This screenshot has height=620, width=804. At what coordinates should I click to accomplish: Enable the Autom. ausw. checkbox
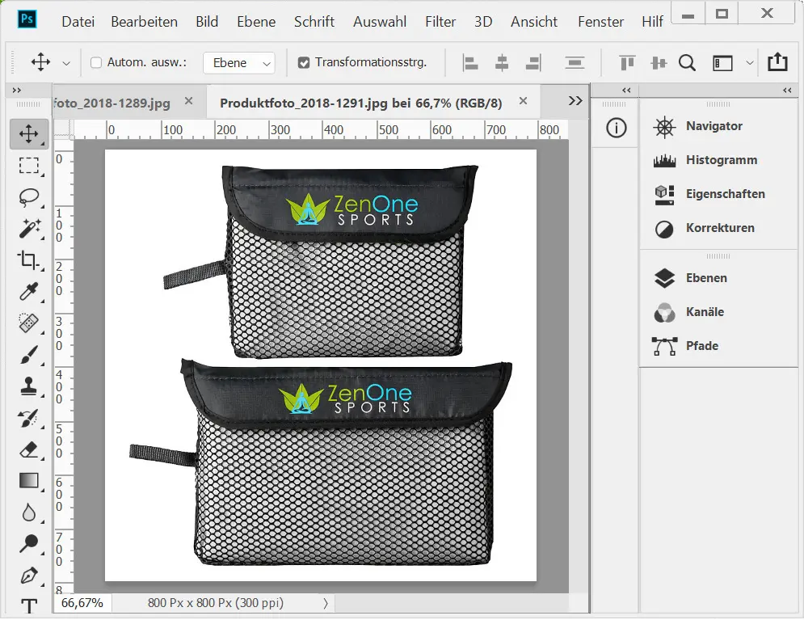[96, 63]
